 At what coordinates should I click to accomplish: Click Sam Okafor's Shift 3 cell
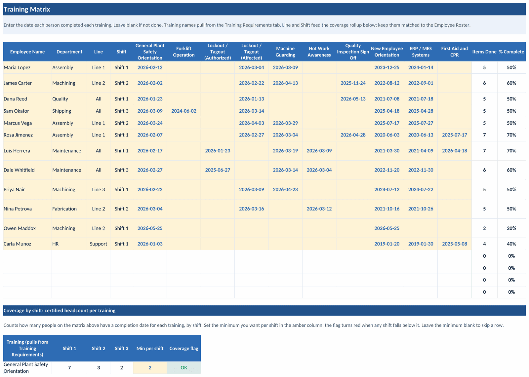pyautogui.click(x=122, y=111)
